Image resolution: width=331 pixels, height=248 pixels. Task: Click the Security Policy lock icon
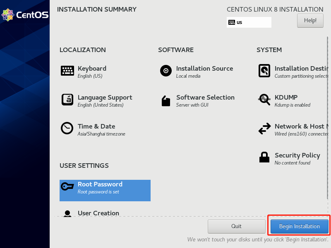coord(264,157)
